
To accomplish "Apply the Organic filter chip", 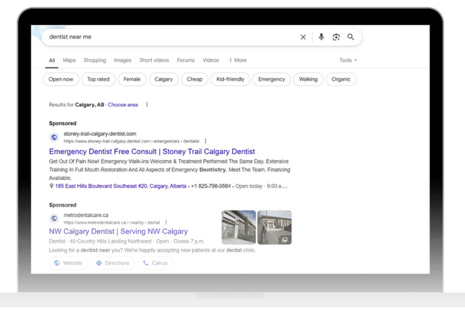I will [341, 79].
